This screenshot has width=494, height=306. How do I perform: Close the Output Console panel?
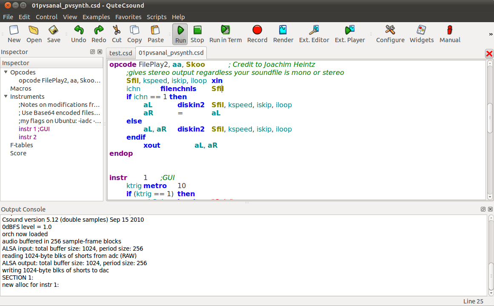click(490, 209)
